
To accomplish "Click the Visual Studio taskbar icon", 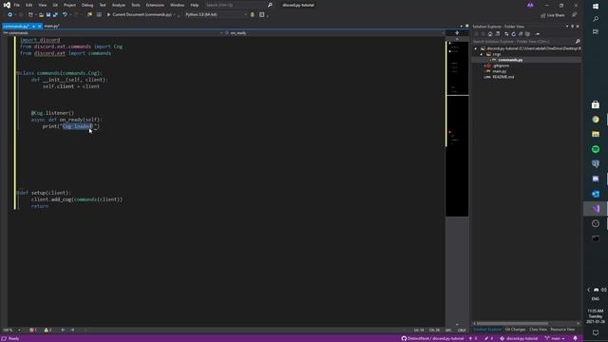I will coord(596,209).
